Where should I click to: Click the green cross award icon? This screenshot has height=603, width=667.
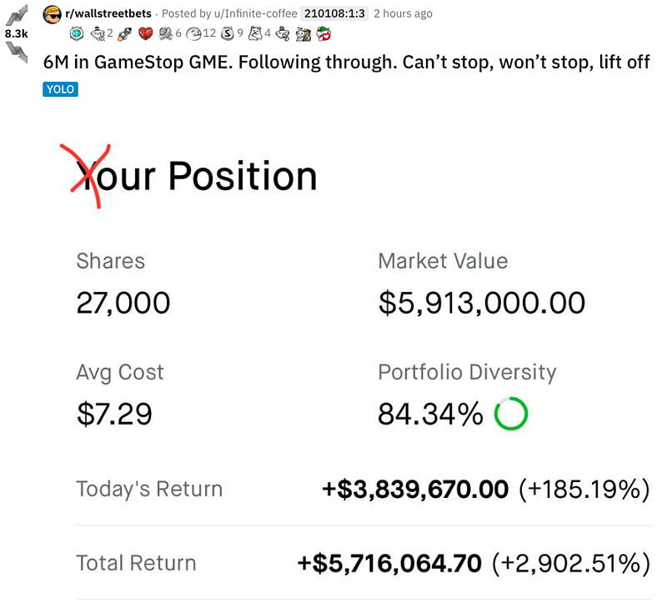76,33
